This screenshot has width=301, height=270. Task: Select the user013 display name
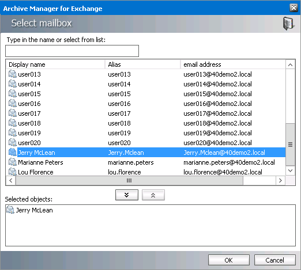pyautogui.click(x=29, y=74)
